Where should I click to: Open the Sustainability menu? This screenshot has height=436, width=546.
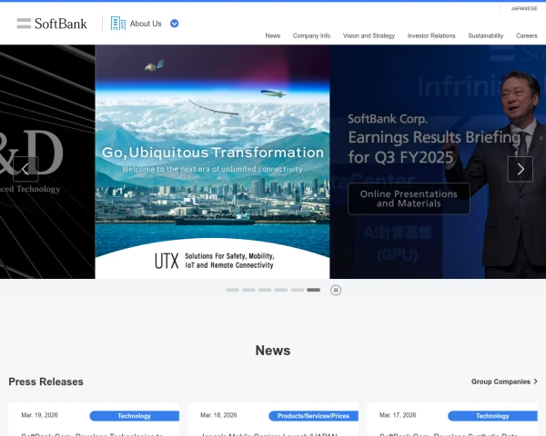486,35
